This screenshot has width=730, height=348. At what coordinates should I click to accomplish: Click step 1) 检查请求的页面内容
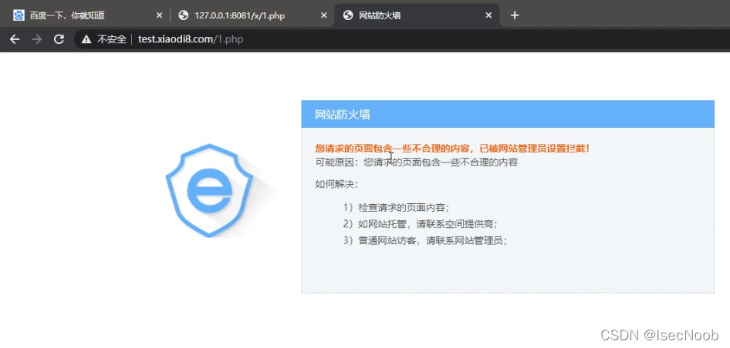(x=396, y=207)
